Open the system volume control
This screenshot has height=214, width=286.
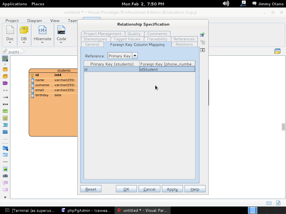pos(226,4)
